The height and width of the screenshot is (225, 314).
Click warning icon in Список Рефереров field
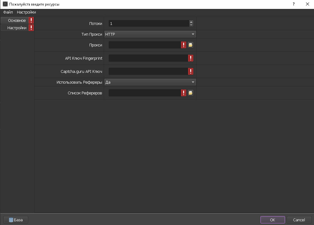click(184, 93)
